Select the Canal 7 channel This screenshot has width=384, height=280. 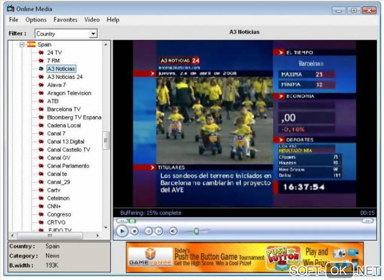[56, 133]
